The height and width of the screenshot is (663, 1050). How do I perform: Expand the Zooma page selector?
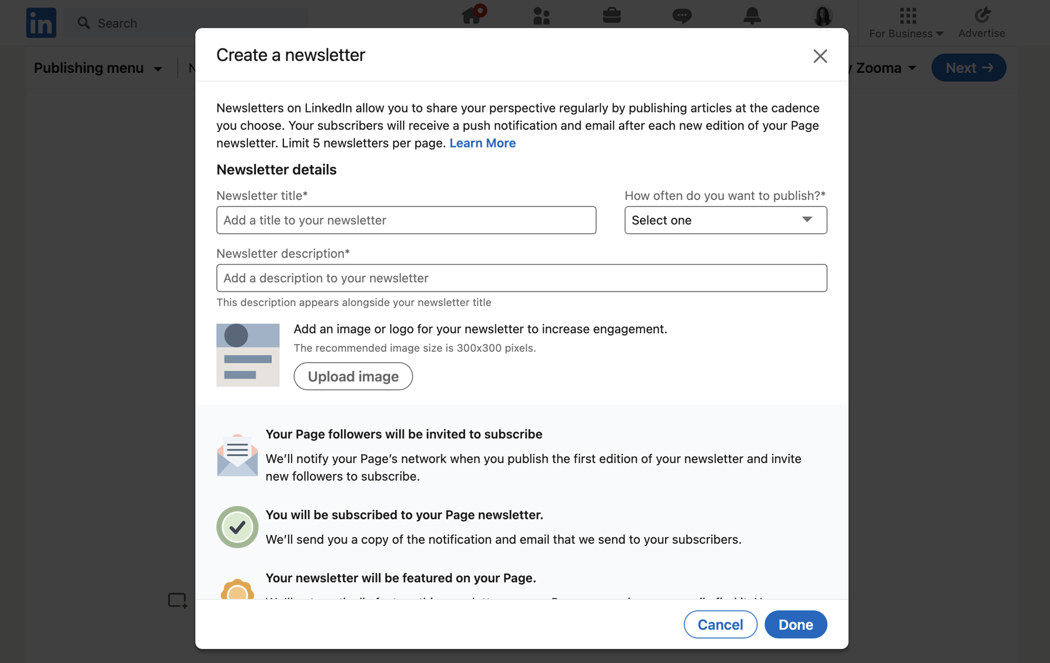pyautogui.click(x=881, y=68)
